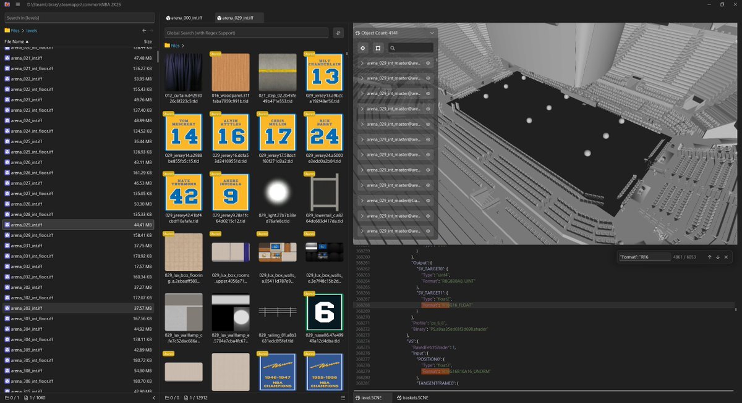
Task: Toggle the eye icon on the last listed object
Action: pos(428,231)
